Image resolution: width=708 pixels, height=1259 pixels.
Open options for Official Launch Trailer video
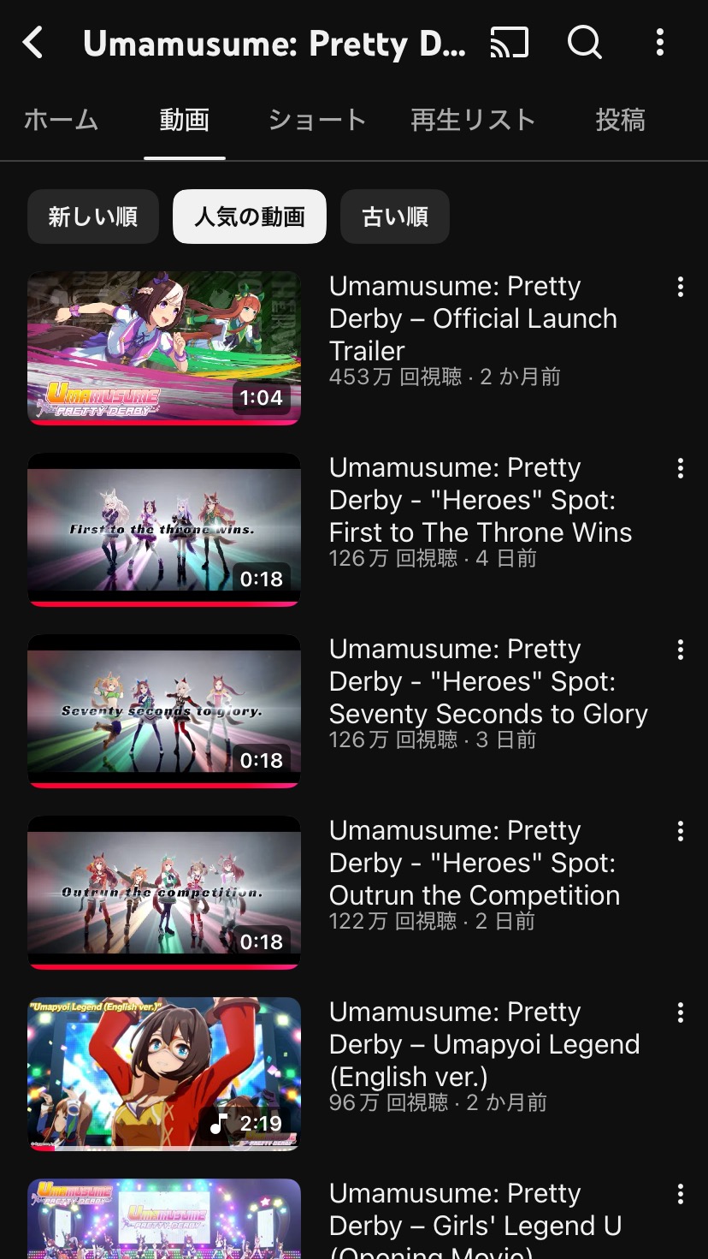click(x=681, y=287)
